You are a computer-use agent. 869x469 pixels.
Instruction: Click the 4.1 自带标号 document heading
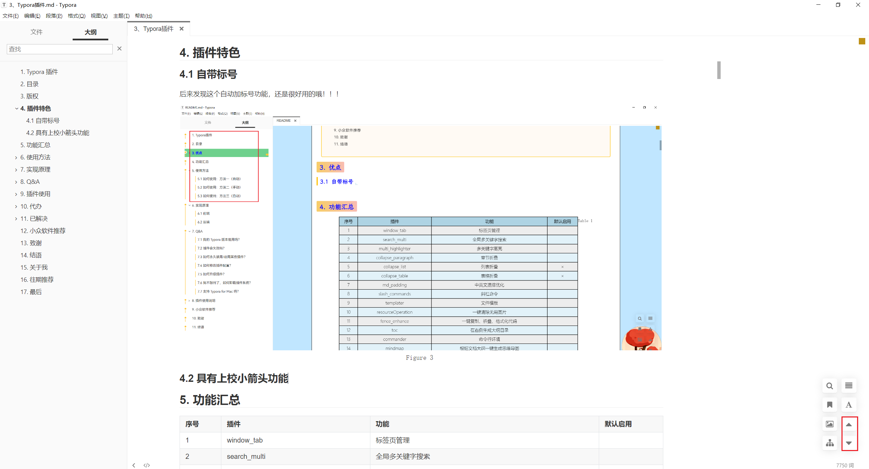point(208,74)
